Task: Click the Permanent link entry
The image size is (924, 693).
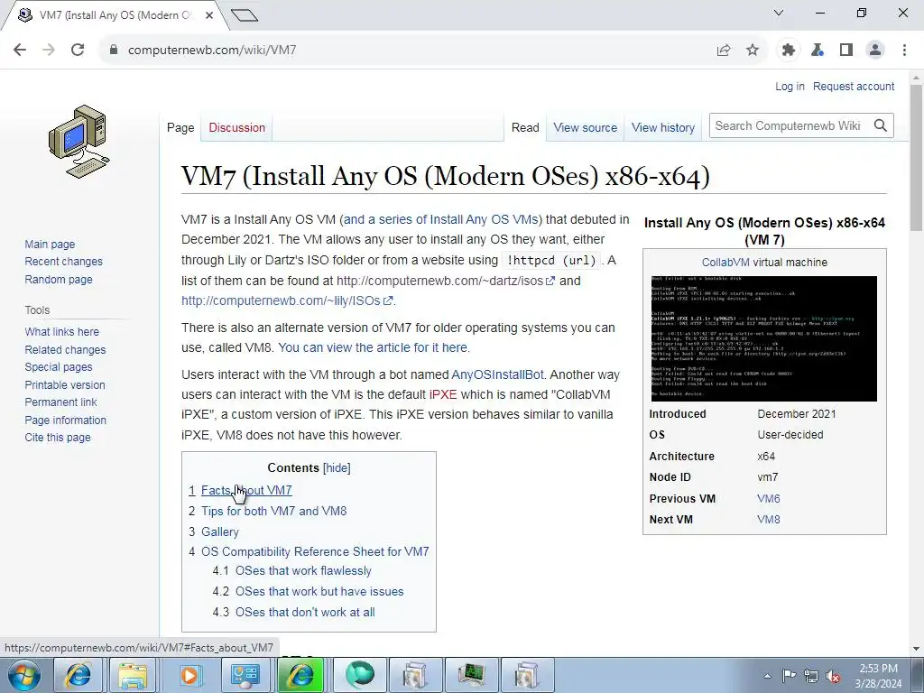Action: click(x=60, y=402)
